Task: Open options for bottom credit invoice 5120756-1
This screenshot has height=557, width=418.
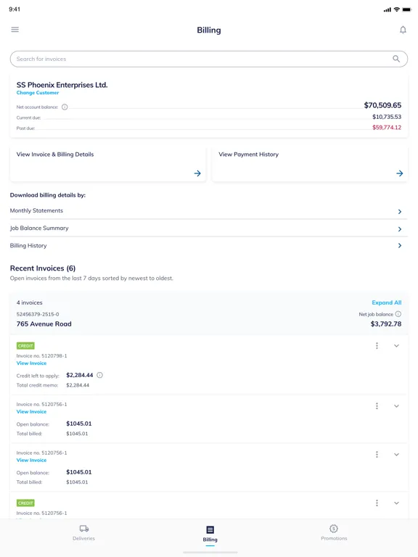Action: [377, 503]
